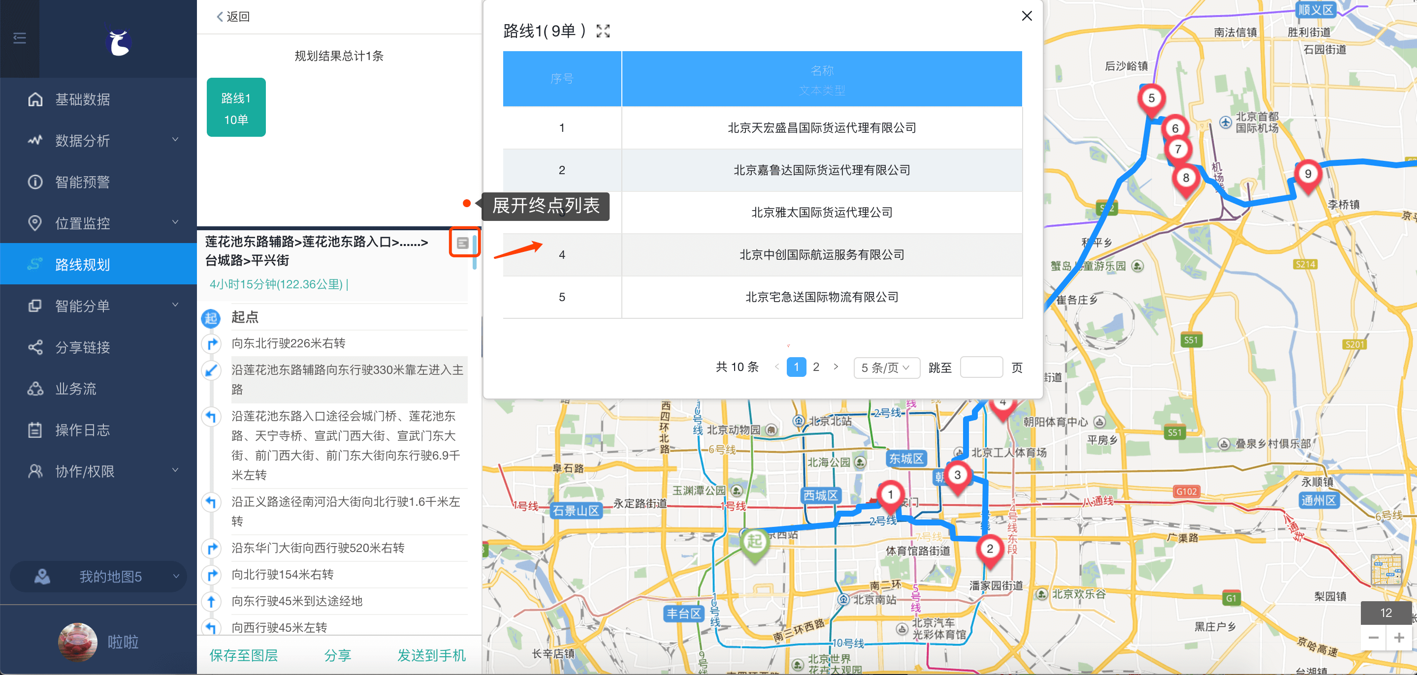Click the 跳至 page number input field
This screenshot has width=1417, height=675.
[x=981, y=367]
